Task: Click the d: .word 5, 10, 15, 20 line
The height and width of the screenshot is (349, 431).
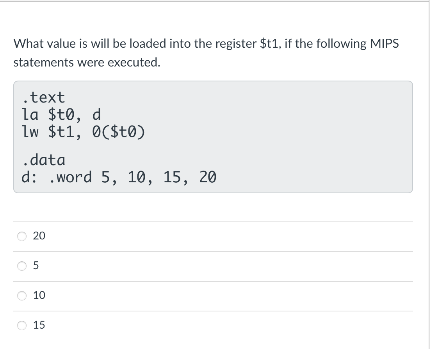Action: click(x=119, y=177)
